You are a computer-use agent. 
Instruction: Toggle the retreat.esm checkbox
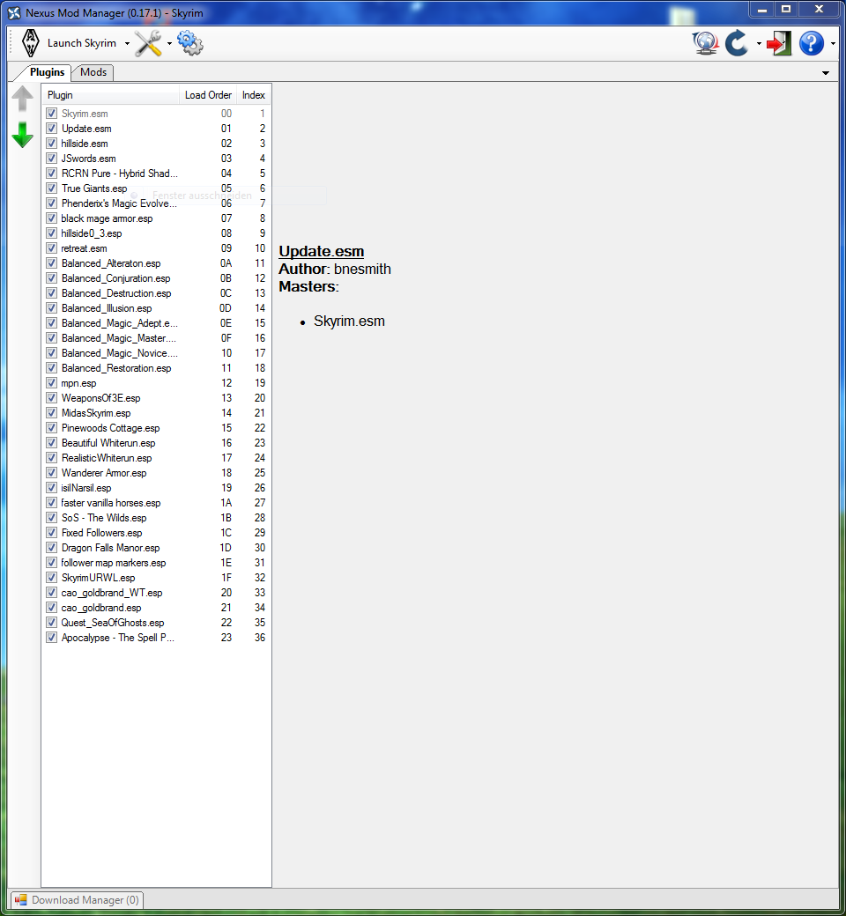(51, 248)
